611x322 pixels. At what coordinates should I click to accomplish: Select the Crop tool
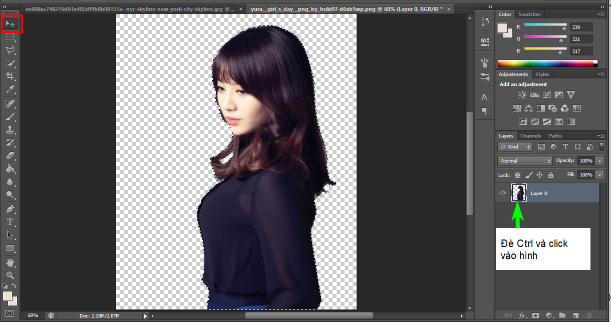[10, 76]
